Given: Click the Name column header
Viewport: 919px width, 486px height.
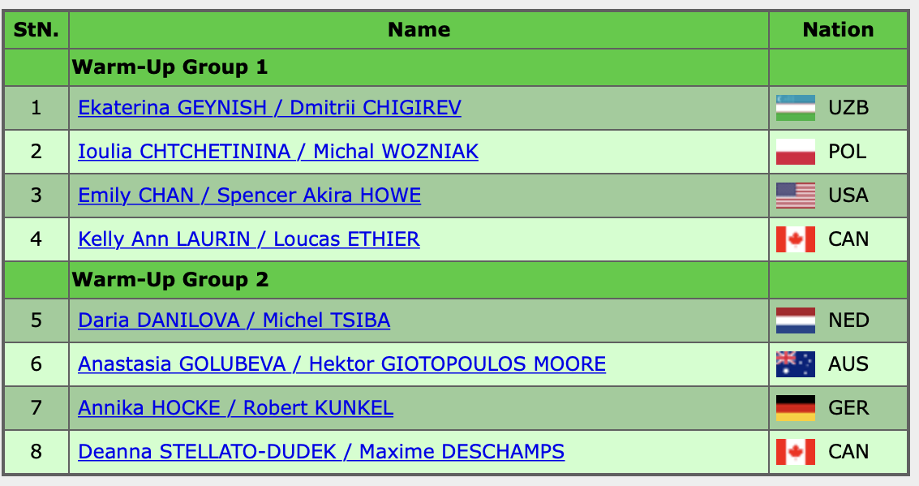Looking at the screenshot, I should (x=419, y=30).
